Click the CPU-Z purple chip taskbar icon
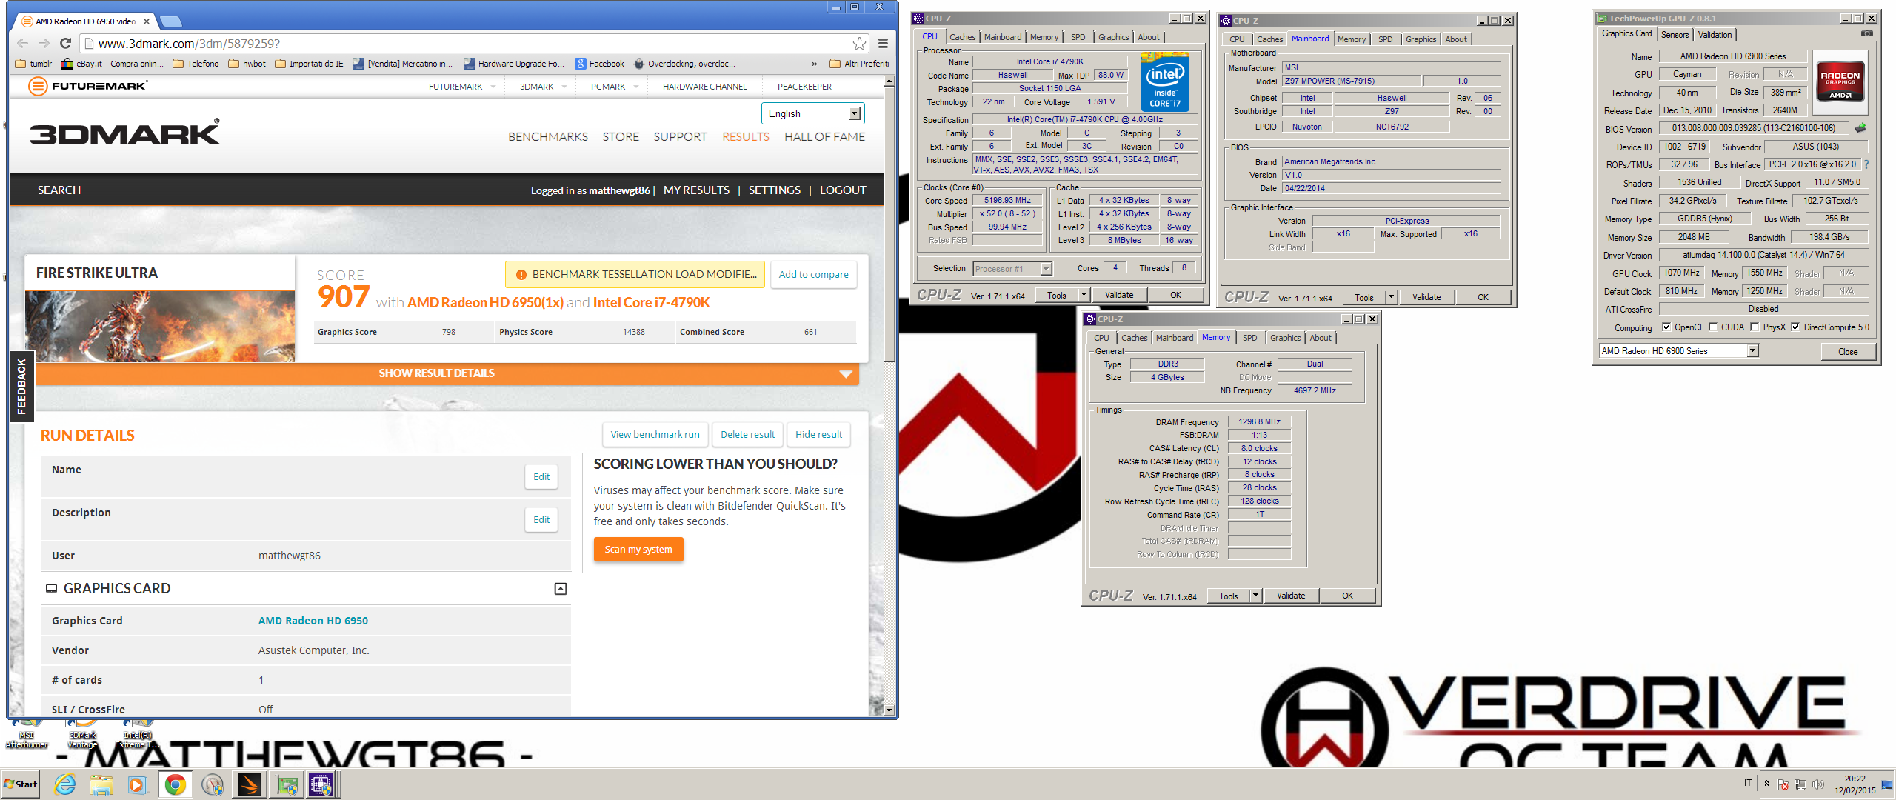 (x=321, y=784)
